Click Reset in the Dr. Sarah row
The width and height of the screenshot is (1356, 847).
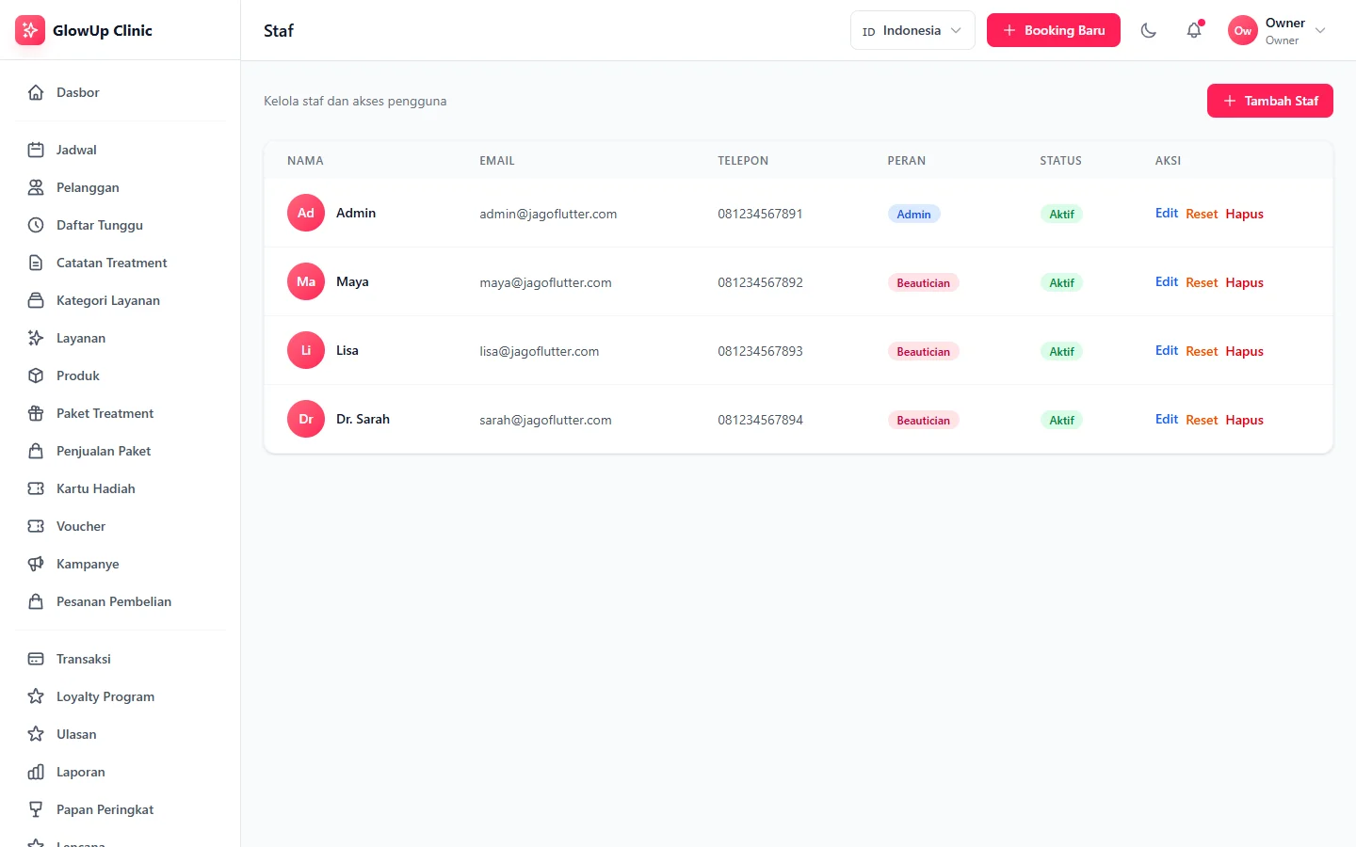1202,420
